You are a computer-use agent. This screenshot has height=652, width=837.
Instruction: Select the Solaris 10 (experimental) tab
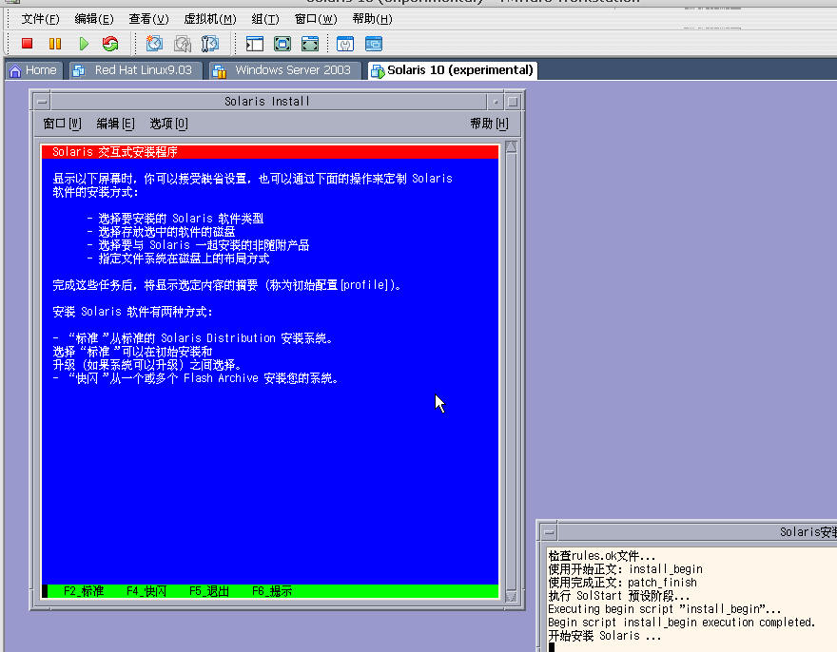click(x=453, y=70)
